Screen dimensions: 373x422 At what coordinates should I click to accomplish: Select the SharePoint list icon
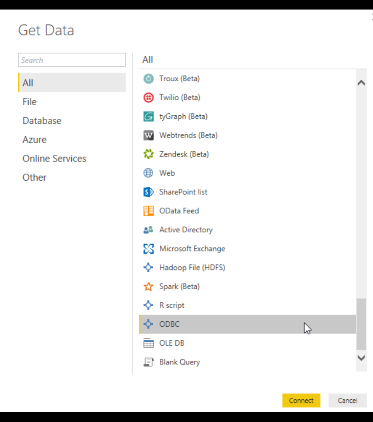(x=148, y=192)
